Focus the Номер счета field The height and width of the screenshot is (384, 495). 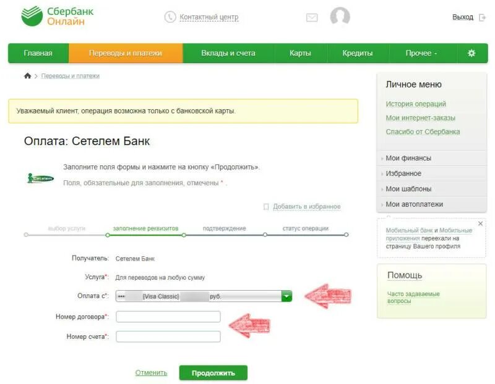tap(168, 336)
